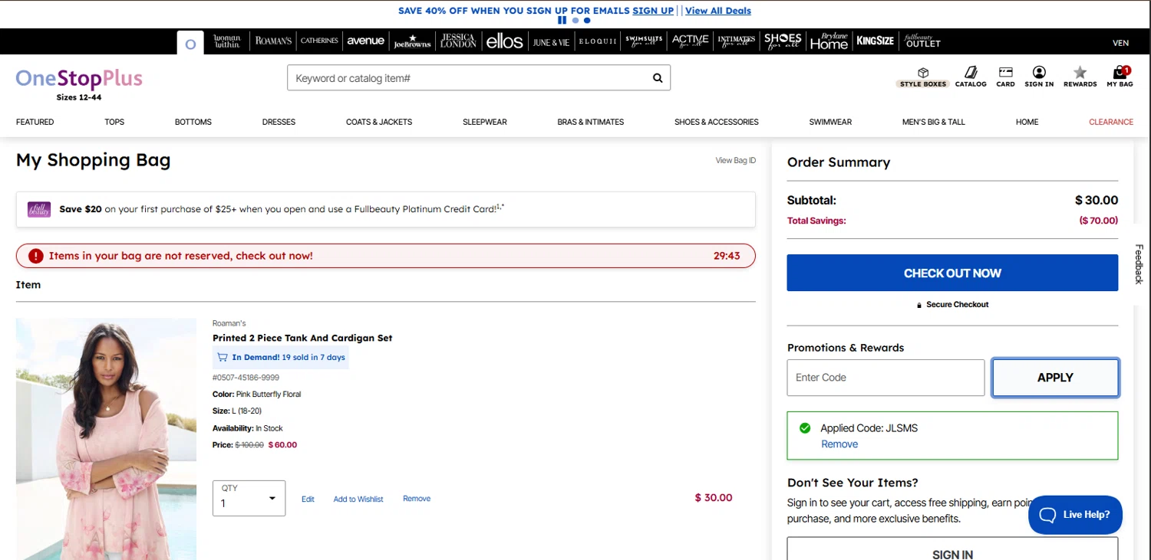Viewport: 1151px width, 560px height.
Task: Open the My Bag icon
Action: coord(1120,74)
